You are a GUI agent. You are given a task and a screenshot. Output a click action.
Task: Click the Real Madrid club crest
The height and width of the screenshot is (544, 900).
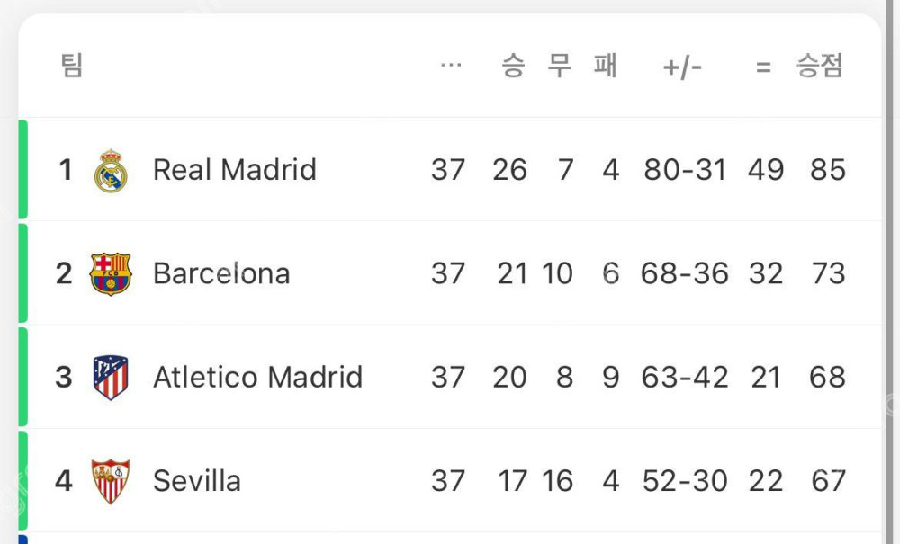coord(111,170)
